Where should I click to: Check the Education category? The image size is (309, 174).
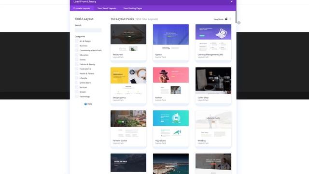pyautogui.click(x=76, y=55)
